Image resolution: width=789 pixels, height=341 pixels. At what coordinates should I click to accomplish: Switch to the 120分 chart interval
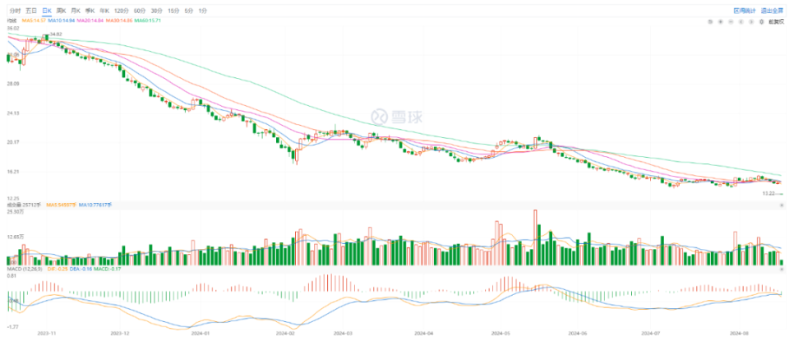click(x=122, y=11)
